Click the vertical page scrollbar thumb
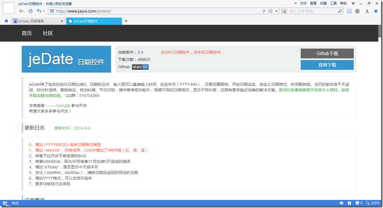Screen dimensions: 383x208 coord(380,31)
